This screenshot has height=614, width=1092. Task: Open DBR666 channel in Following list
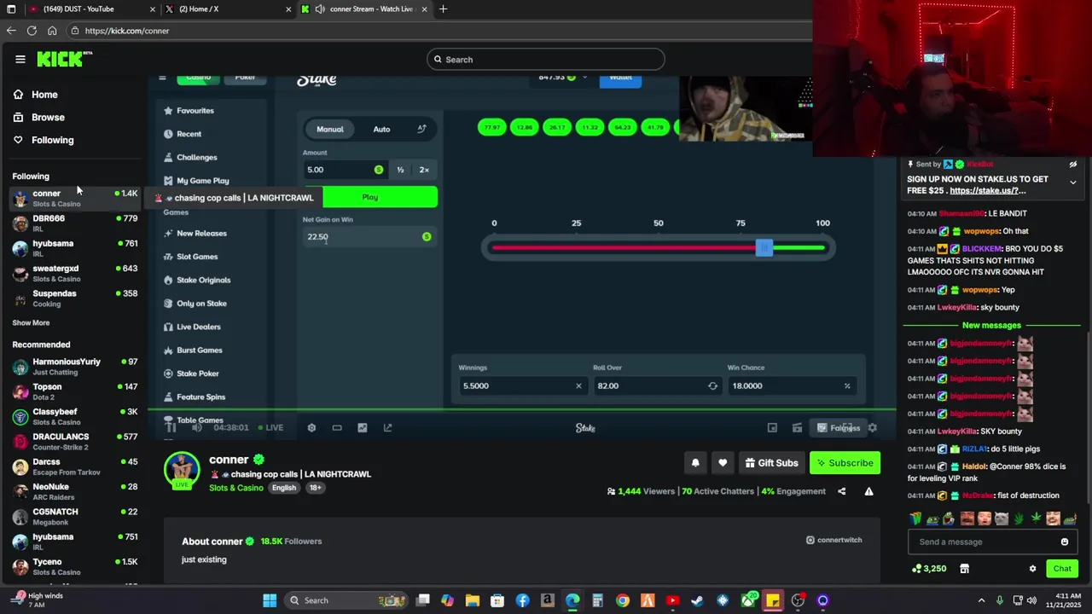pyautogui.click(x=75, y=223)
